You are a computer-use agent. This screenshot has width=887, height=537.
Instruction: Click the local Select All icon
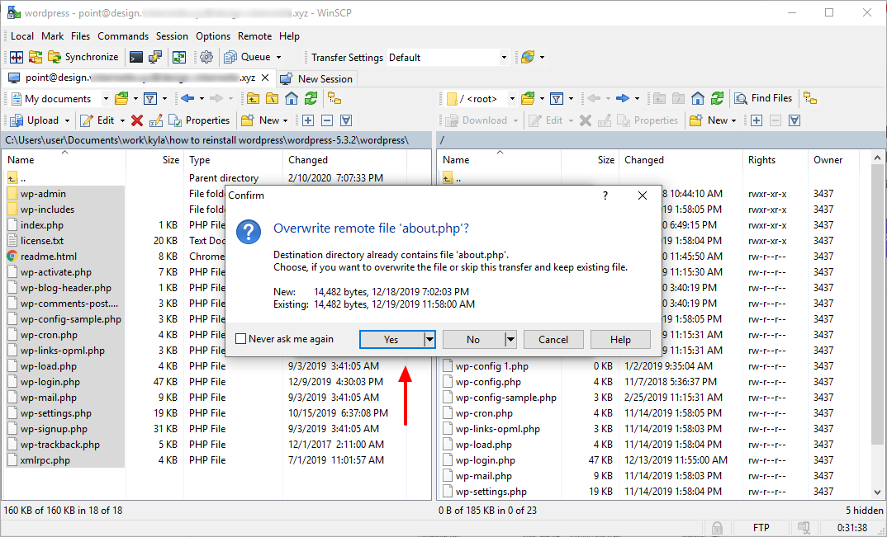(x=346, y=120)
